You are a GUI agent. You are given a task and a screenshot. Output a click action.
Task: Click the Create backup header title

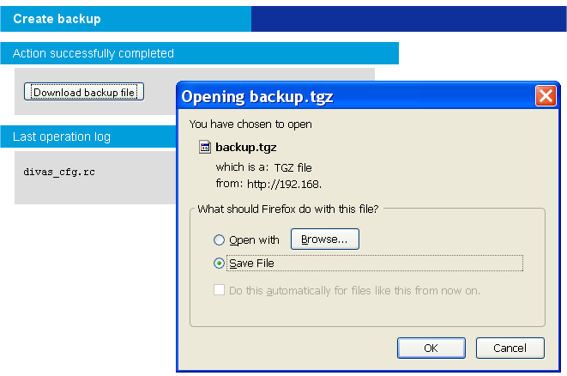pyautogui.click(x=57, y=19)
